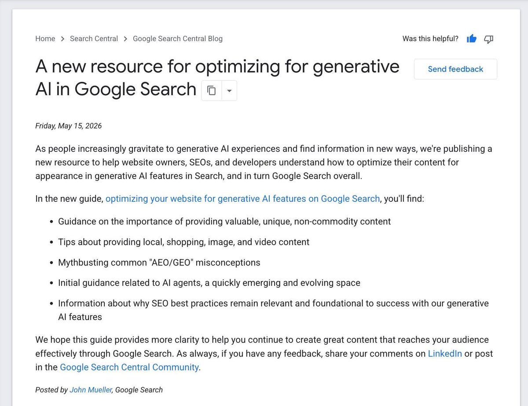Click the date text Friday, May 15, 2026
This screenshot has width=528, height=406.
(69, 126)
